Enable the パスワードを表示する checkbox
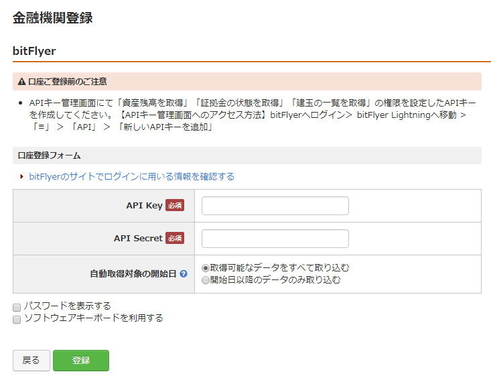 pyautogui.click(x=17, y=308)
